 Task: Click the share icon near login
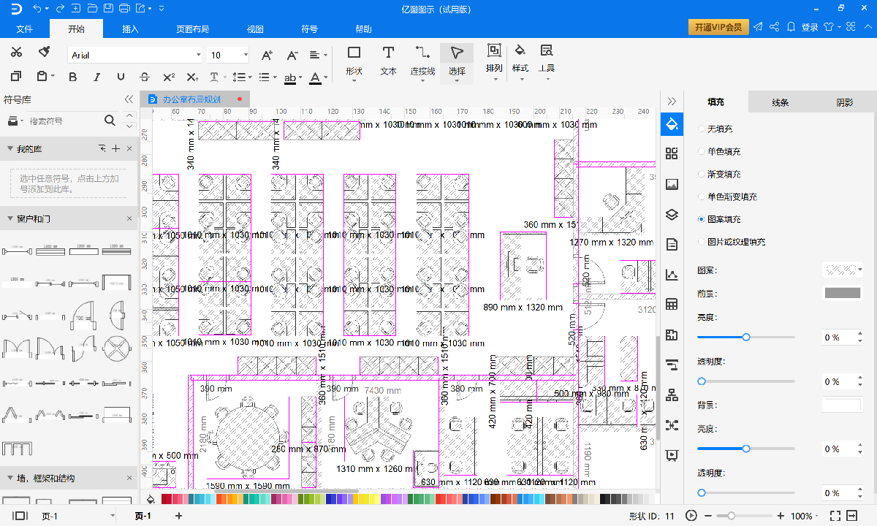tap(775, 27)
